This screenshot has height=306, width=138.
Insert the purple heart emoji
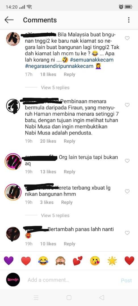(9, 261)
